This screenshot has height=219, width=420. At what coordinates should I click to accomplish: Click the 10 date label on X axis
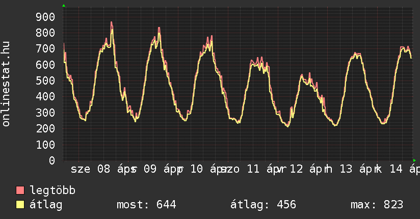[197, 170]
